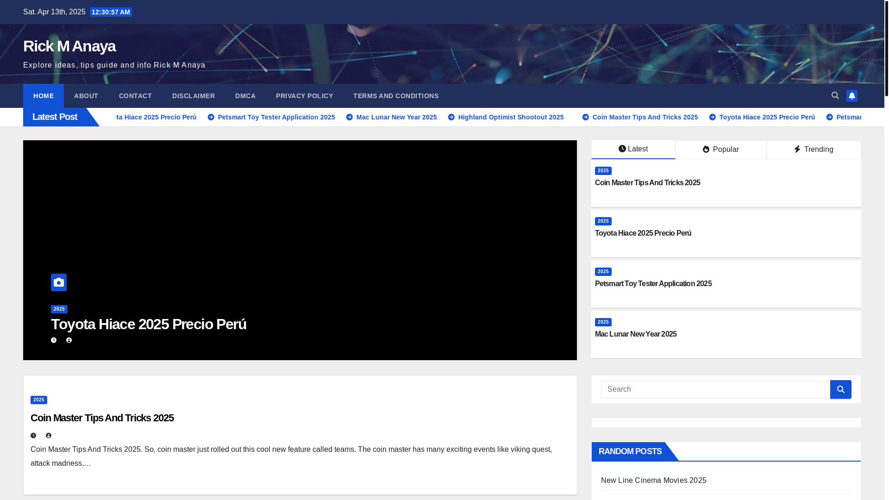The image size is (889, 500).
Task: Open Petsmart Toy Tester Application ticker link
Action: [x=276, y=117]
